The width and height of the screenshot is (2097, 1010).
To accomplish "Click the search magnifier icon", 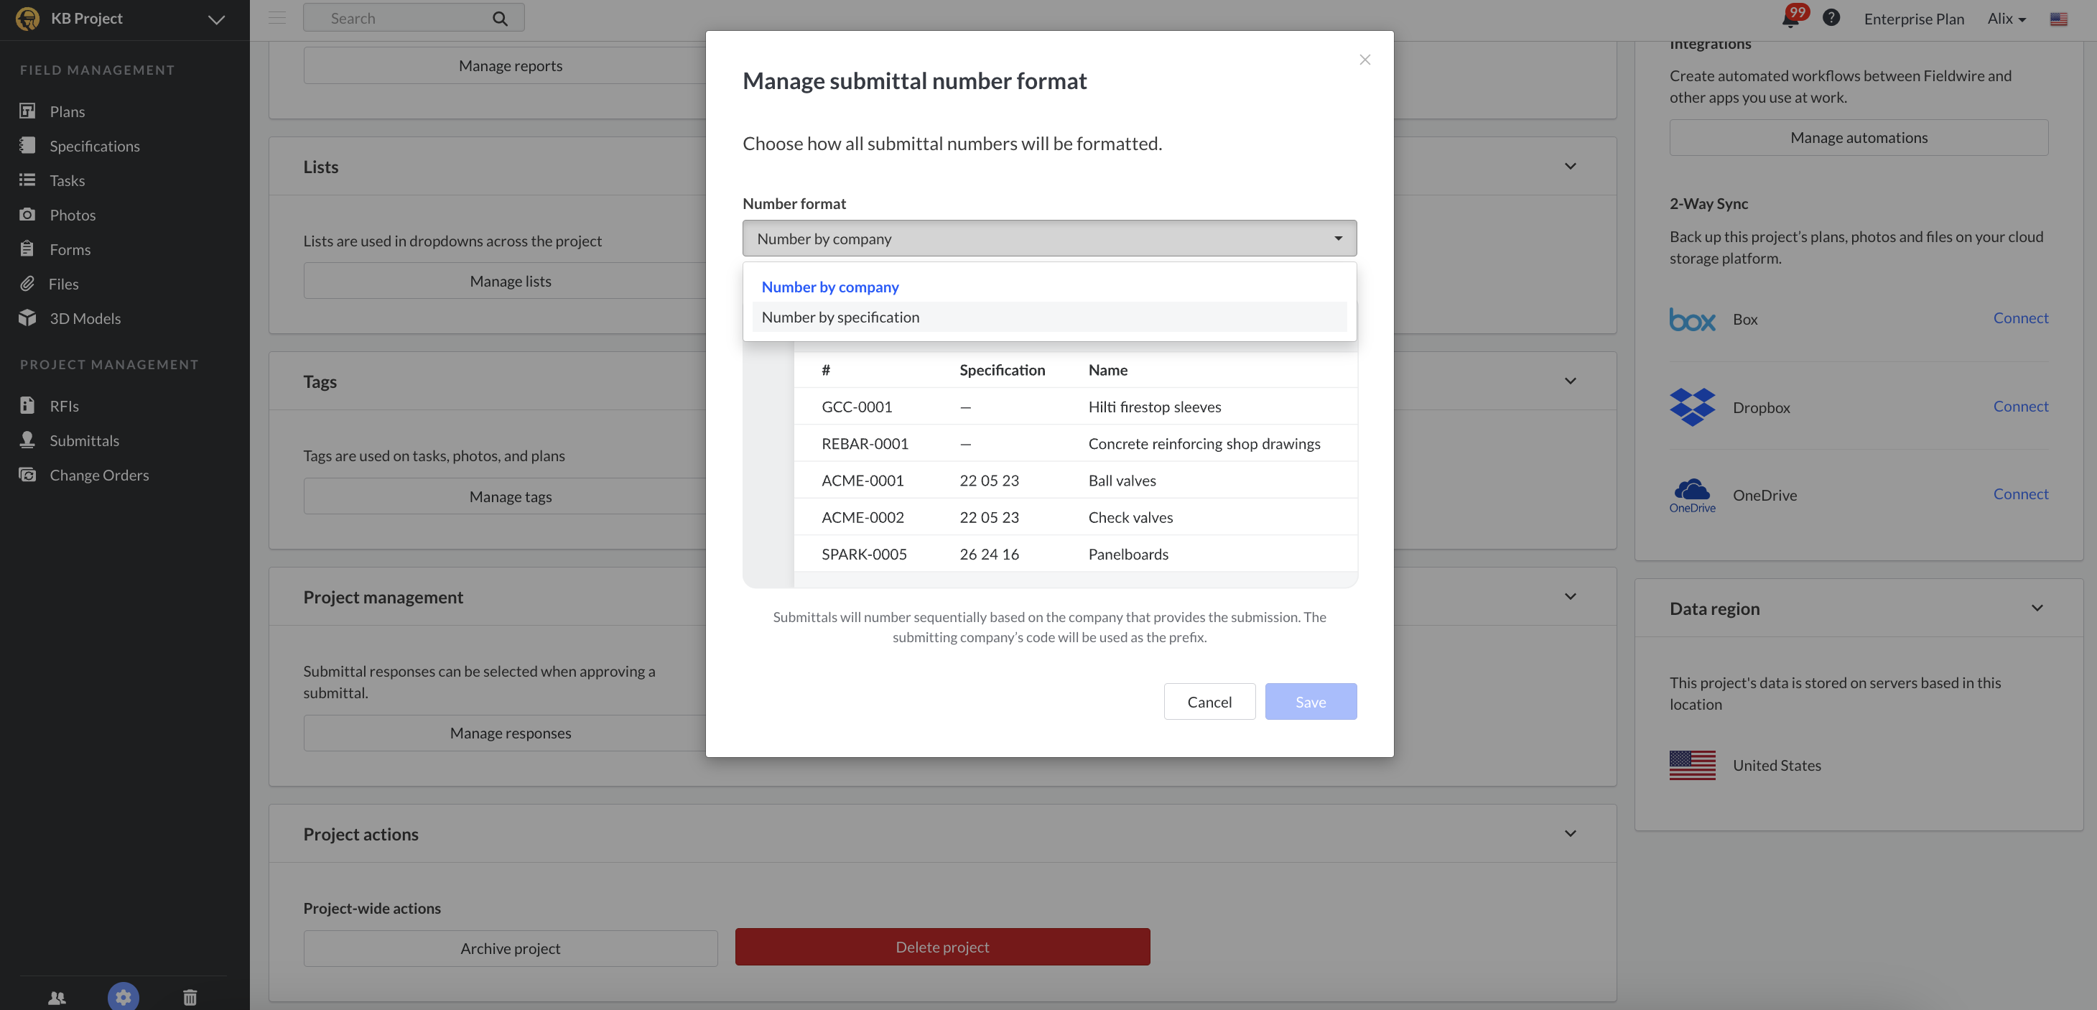I will [x=500, y=18].
